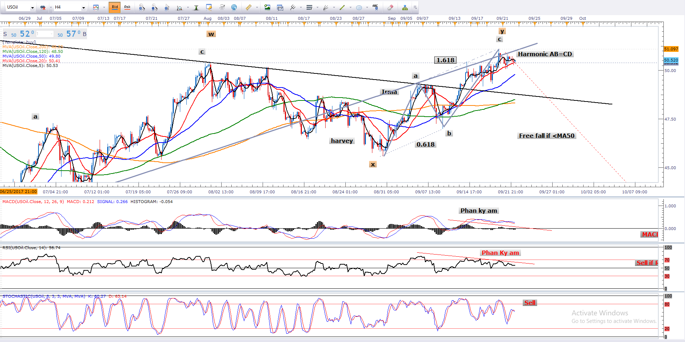Click the Fibonacci retracement lines icon

309,7
